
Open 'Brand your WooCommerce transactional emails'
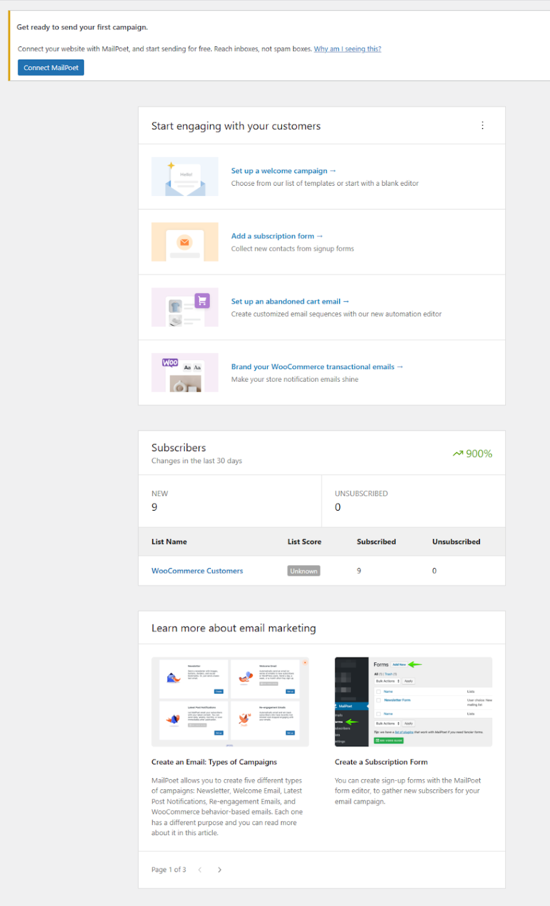coord(317,366)
